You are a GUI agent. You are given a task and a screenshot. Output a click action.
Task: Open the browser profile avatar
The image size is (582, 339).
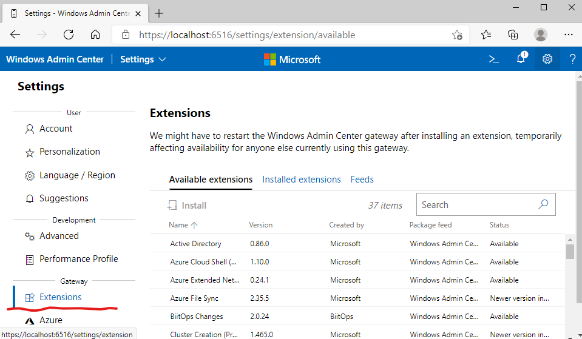pyautogui.click(x=540, y=35)
